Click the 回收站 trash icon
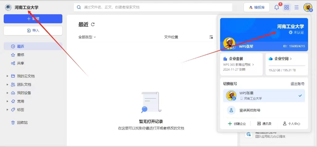Screen dimensions: 317x147 point(13,122)
